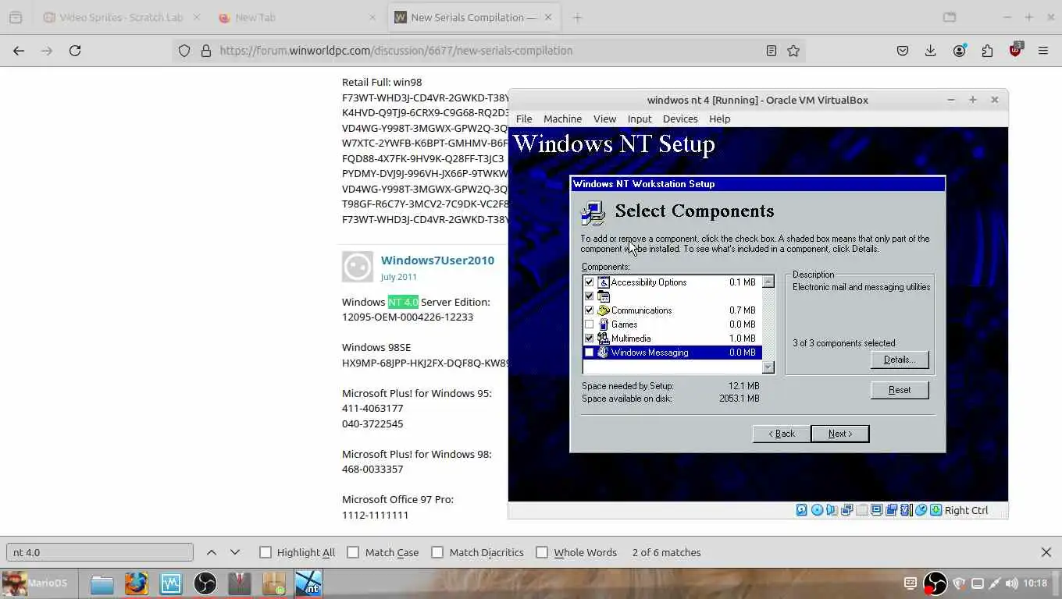Click the VirtualBox hard disk status icon

pos(802,510)
